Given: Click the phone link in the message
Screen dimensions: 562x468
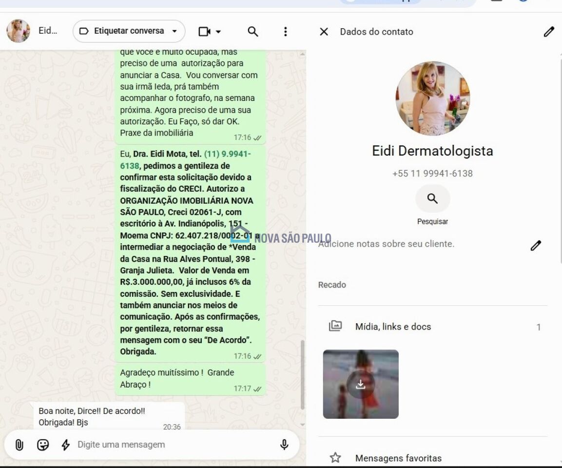Looking at the screenshot, I should [x=185, y=160].
